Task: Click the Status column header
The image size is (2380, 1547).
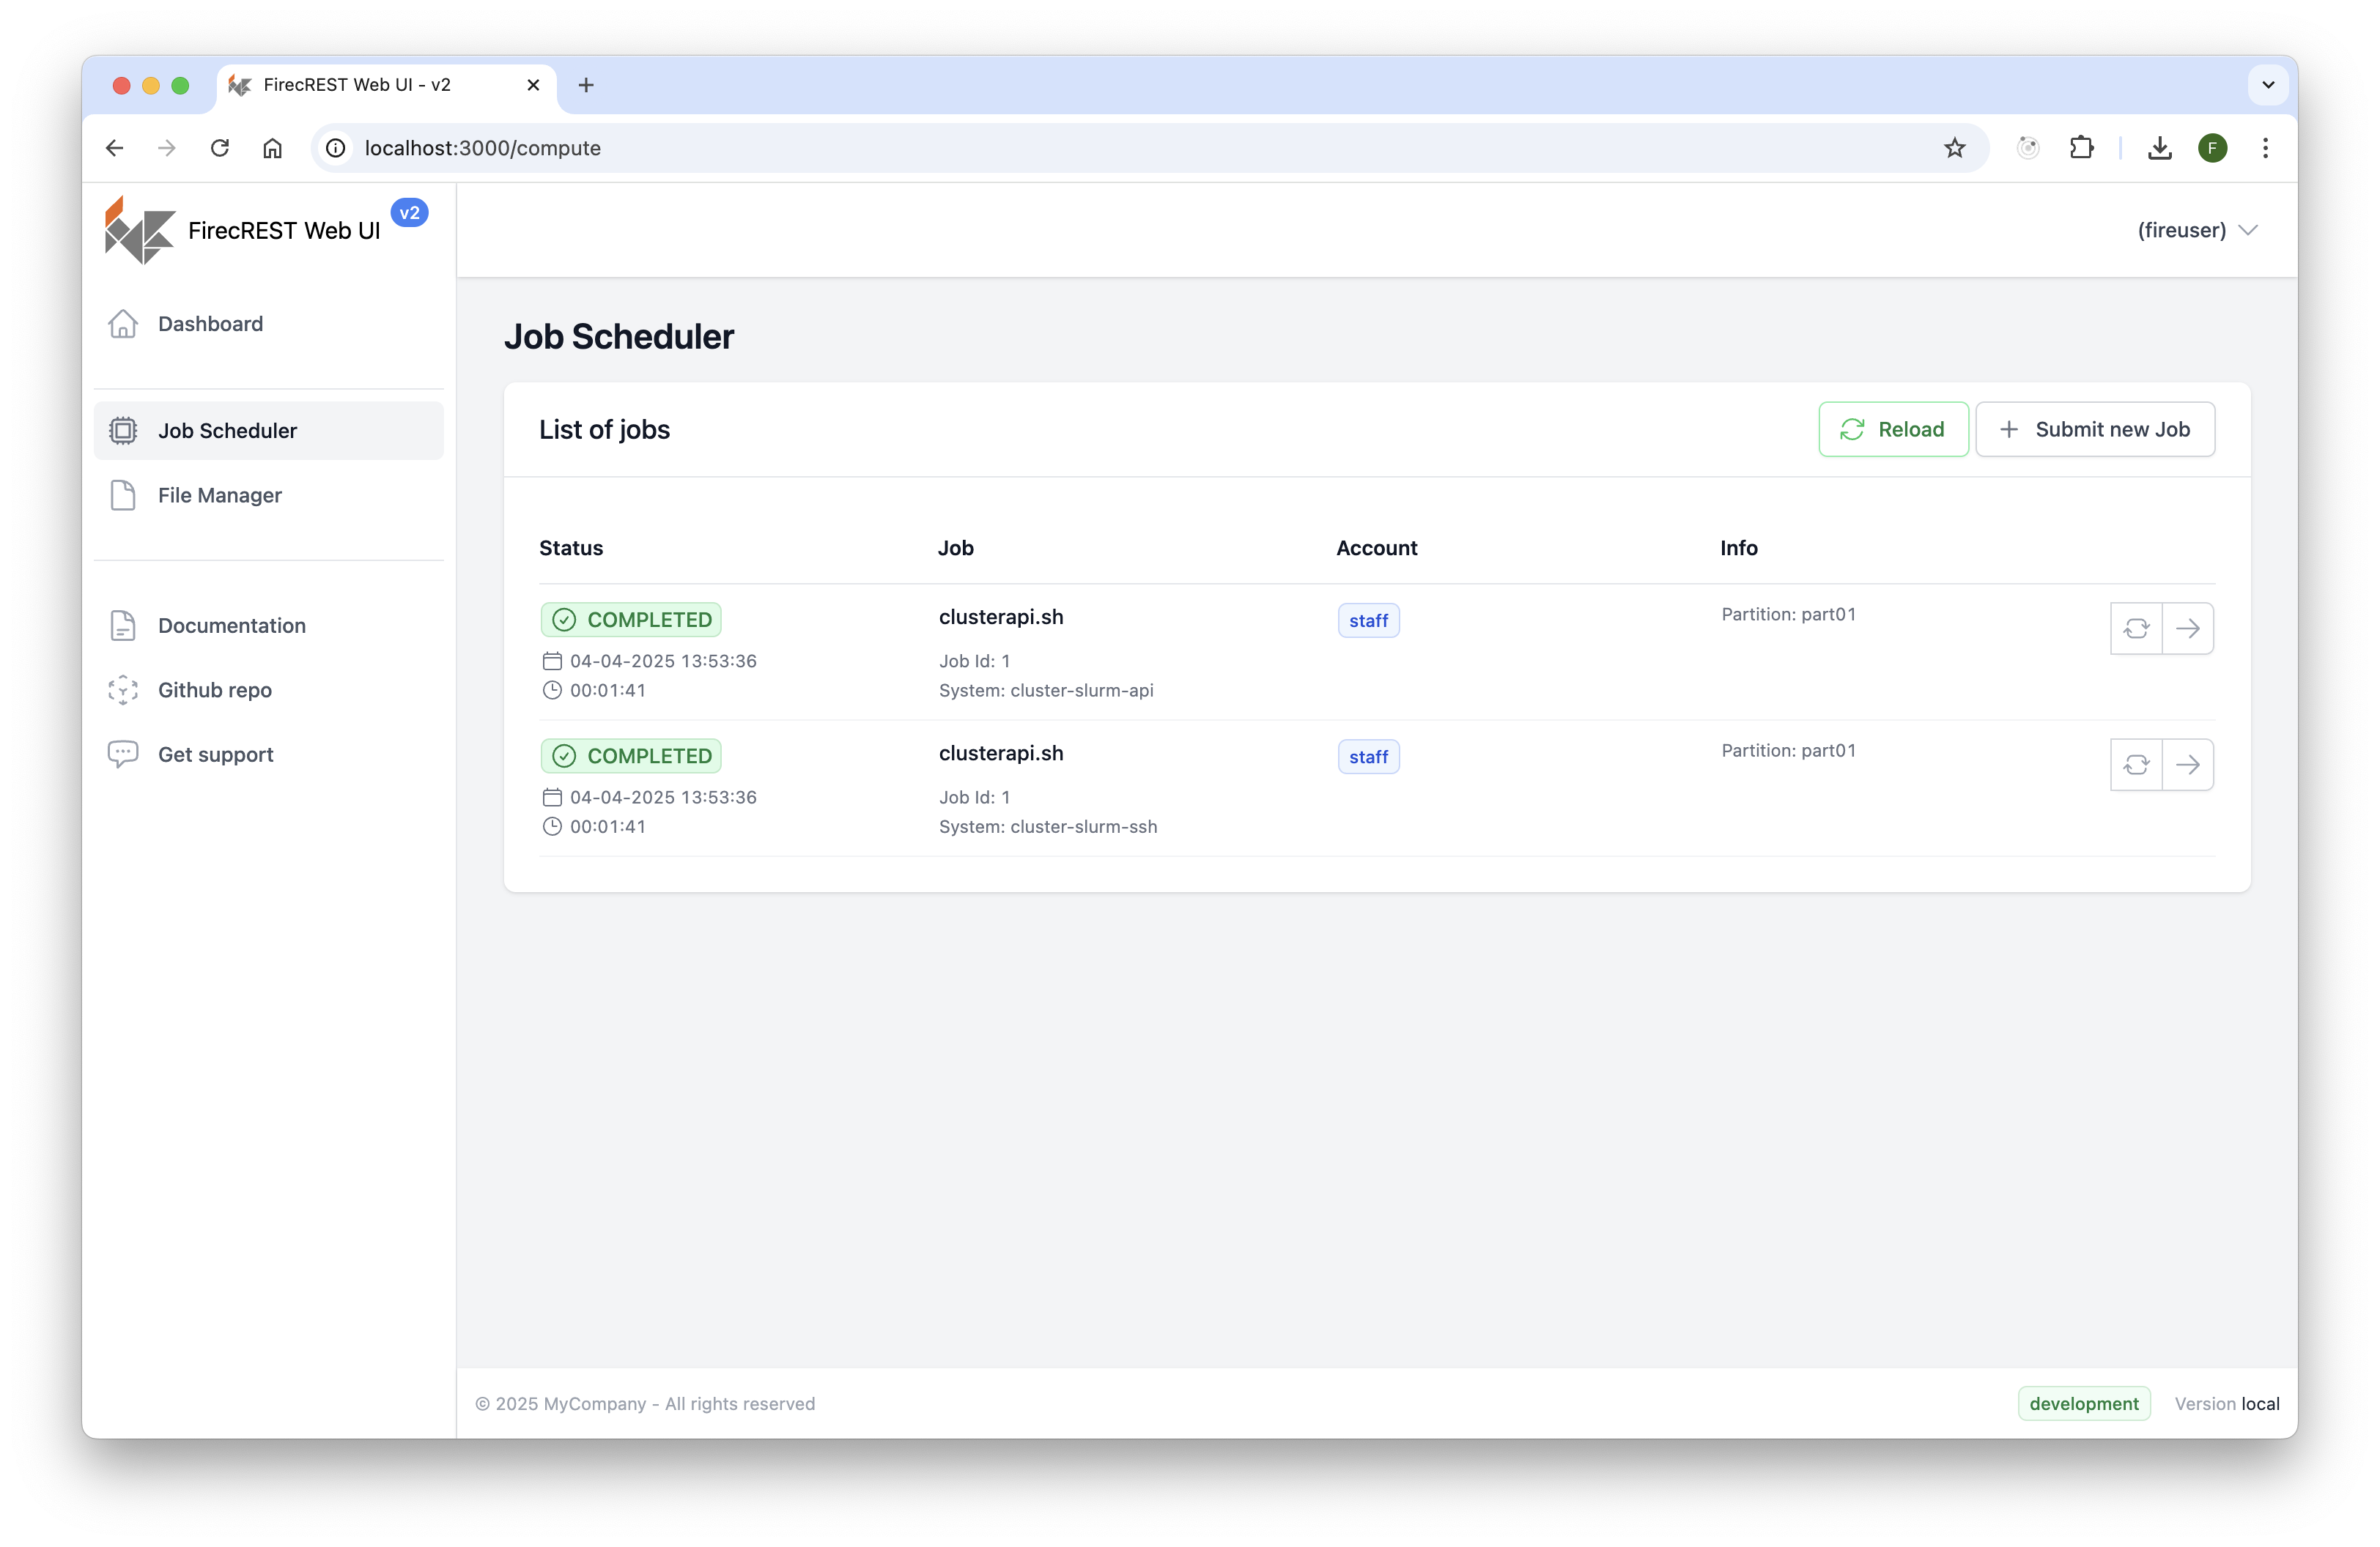Action: (571, 548)
